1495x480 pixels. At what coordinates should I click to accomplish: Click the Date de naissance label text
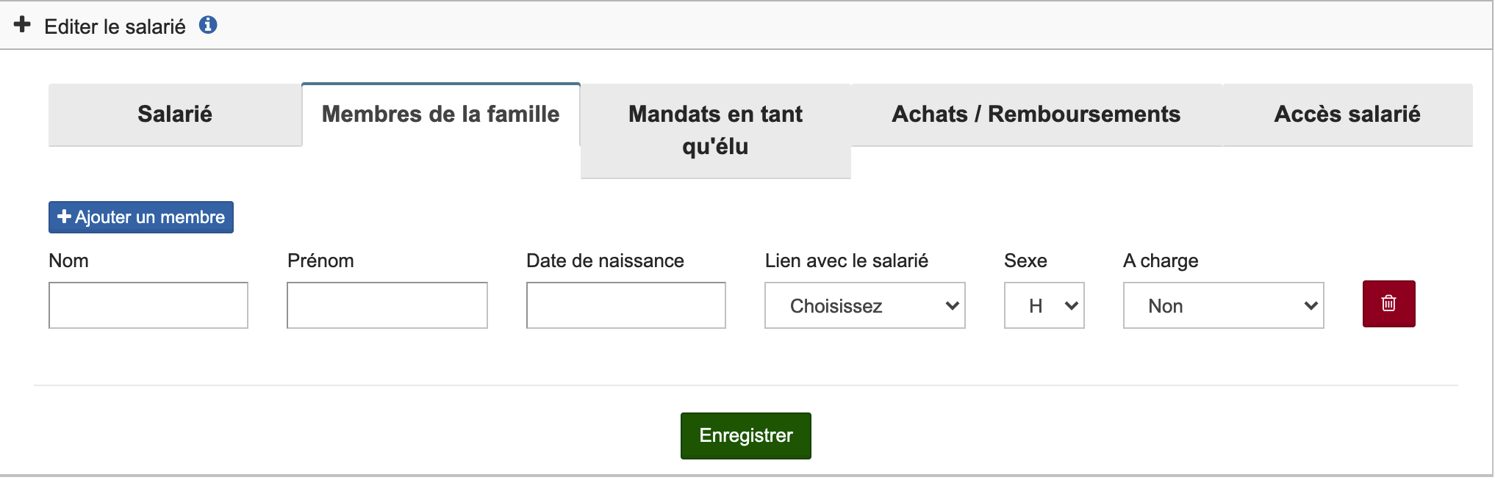click(x=605, y=261)
